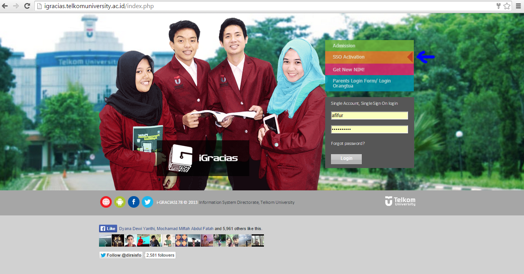This screenshot has width=524, height=274.
Task: Click the Single Account, Single Sign On label
Action: 364,103
